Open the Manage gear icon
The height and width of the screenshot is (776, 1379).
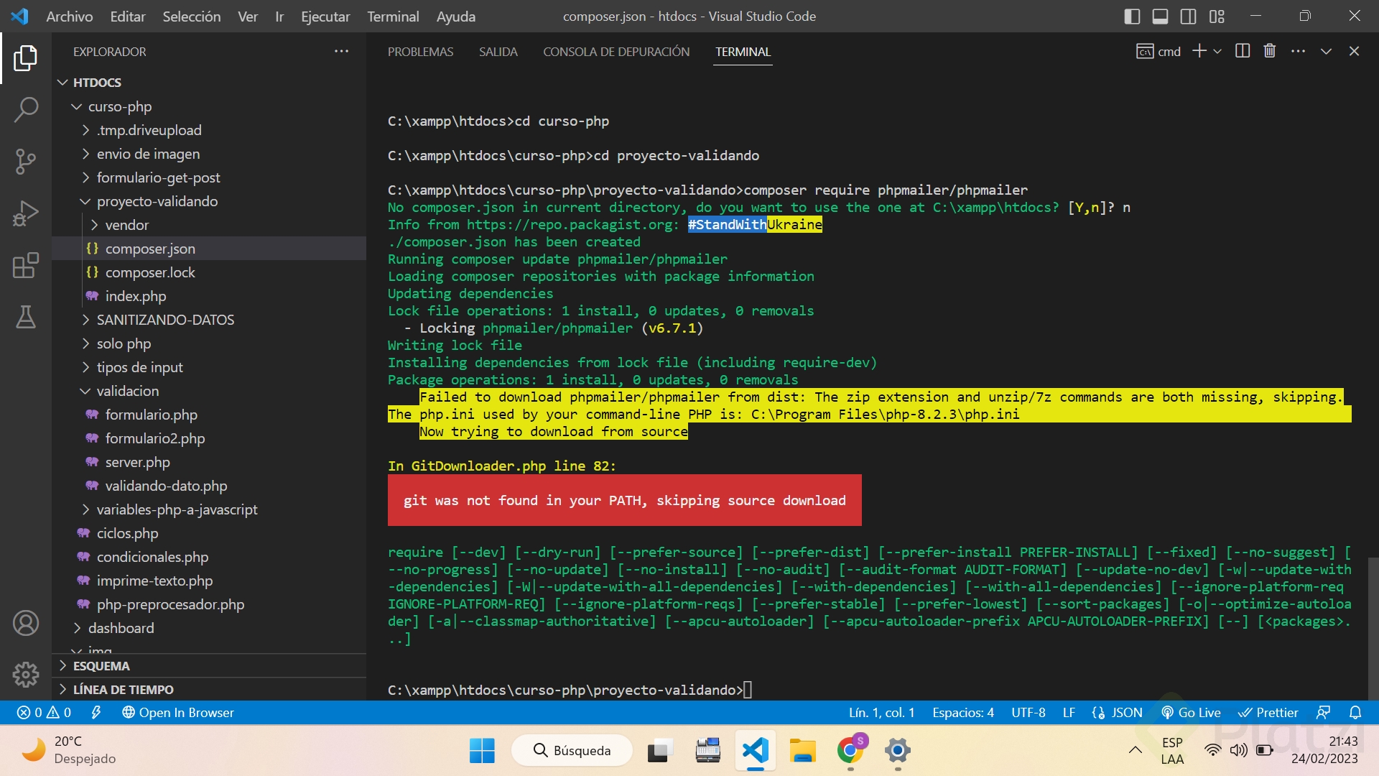(x=26, y=674)
